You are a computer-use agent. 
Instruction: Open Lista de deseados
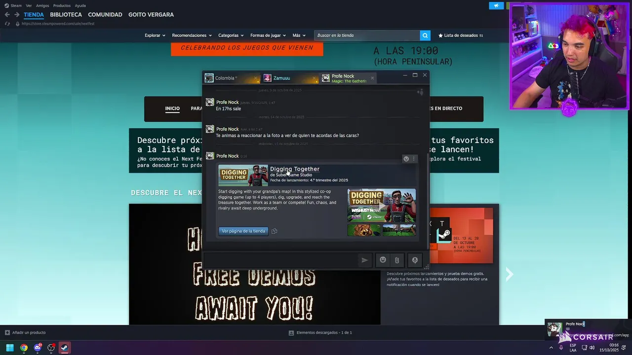461,35
